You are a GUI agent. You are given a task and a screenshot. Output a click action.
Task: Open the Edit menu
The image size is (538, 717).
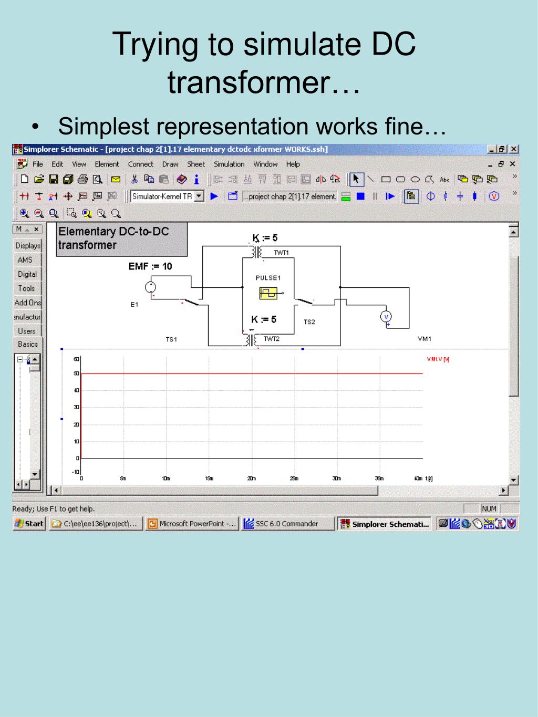tap(57, 164)
